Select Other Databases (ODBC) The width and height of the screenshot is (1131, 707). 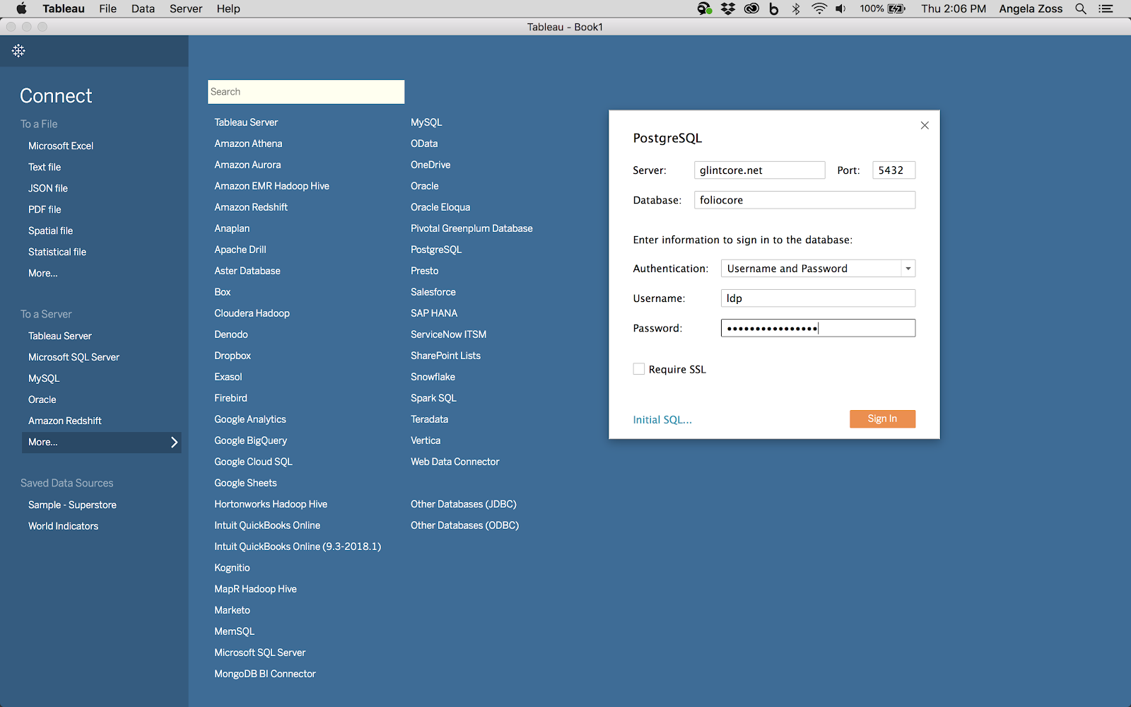point(464,525)
